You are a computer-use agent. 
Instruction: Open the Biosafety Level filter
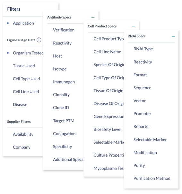[x=108, y=130]
